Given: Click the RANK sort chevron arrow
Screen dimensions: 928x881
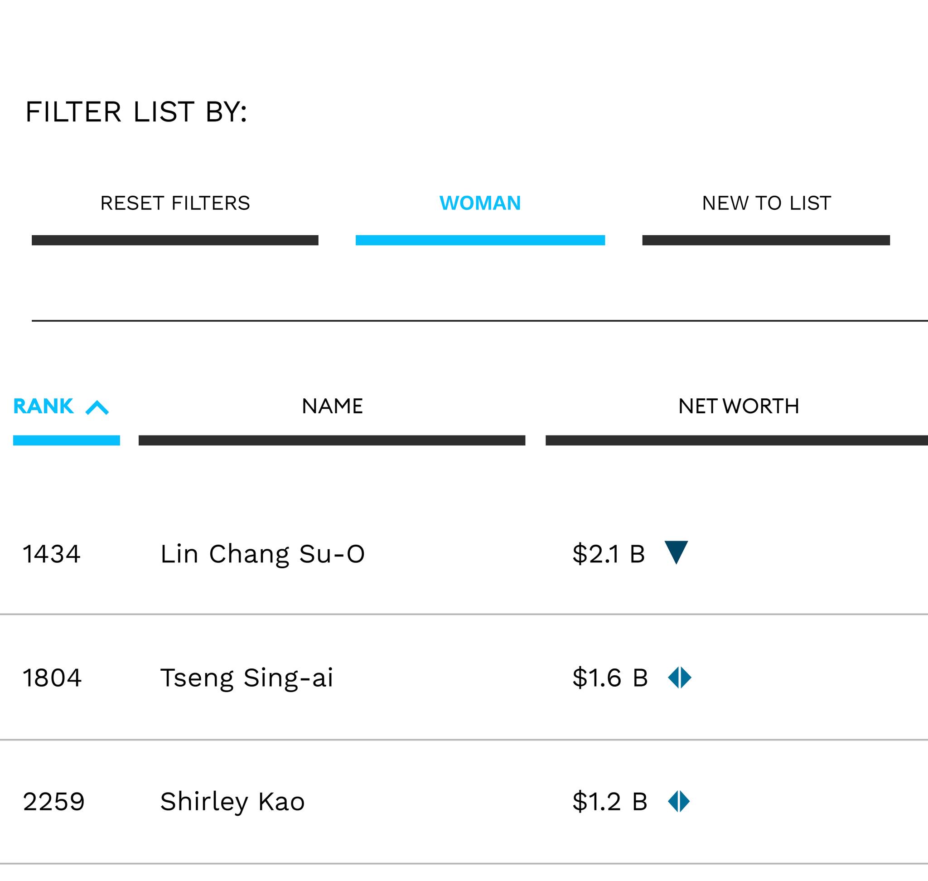Looking at the screenshot, I should (x=97, y=407).
